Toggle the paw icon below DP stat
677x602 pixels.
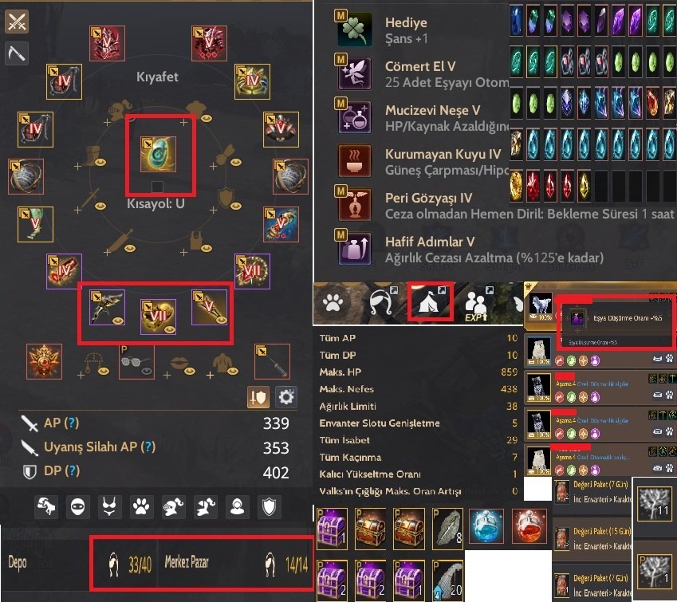141,506
